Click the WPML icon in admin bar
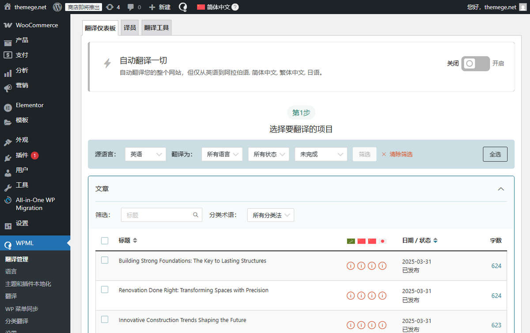Image resolution: width=530 pixels, height=333 pixels. (x=183, y=7)
